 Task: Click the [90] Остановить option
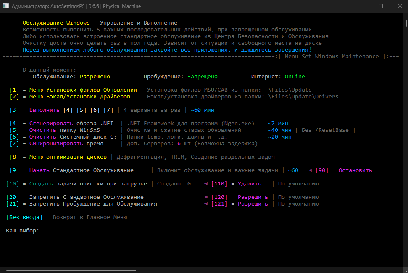343,170
